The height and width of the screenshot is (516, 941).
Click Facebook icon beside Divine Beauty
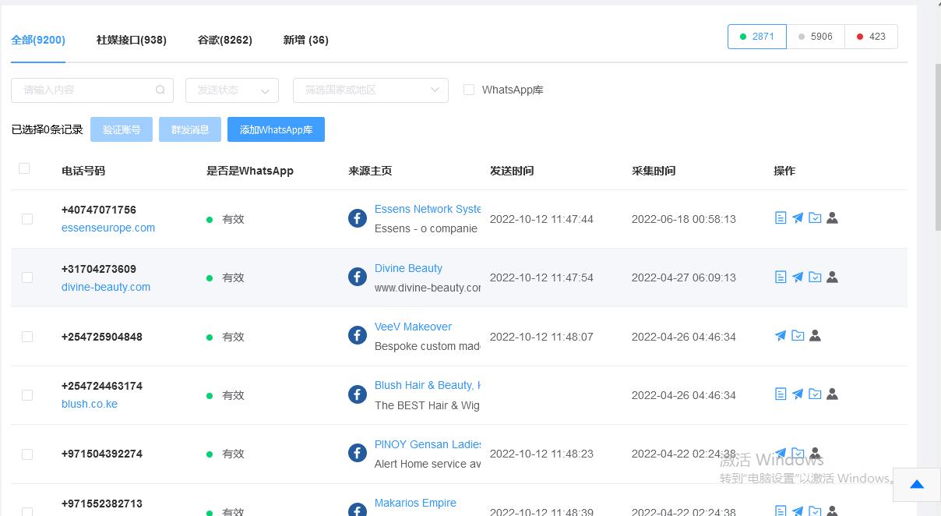pyautogui.click(x=358, y=277)
